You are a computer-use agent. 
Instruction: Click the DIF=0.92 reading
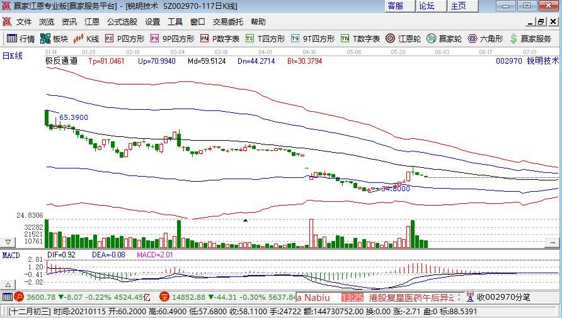click(61, 255)
